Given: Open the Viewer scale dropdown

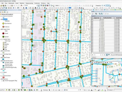Looking at the screenshot, I should click(x=119, y=63).
